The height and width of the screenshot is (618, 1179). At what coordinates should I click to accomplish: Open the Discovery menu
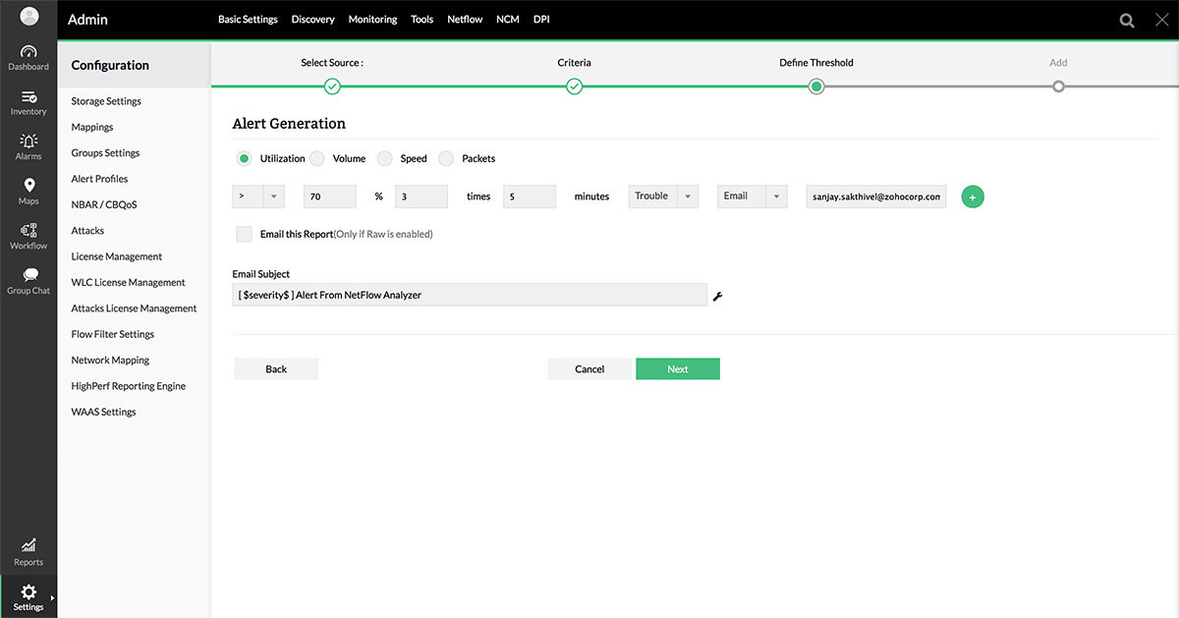coord(313,20)
